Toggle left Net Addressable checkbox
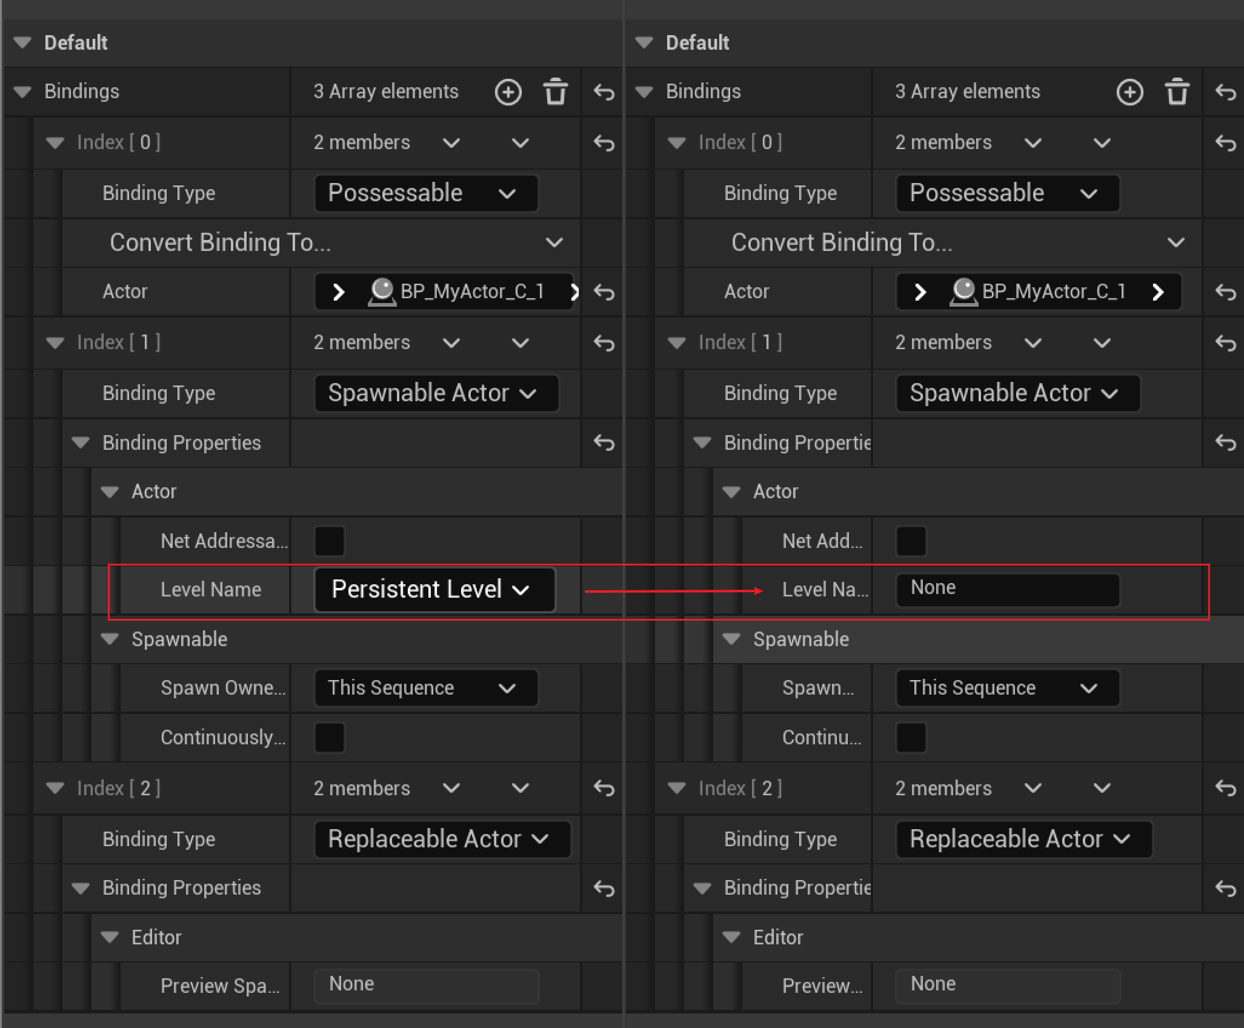The height and width of the screenshot is (1028, 1244). point(330,541)
